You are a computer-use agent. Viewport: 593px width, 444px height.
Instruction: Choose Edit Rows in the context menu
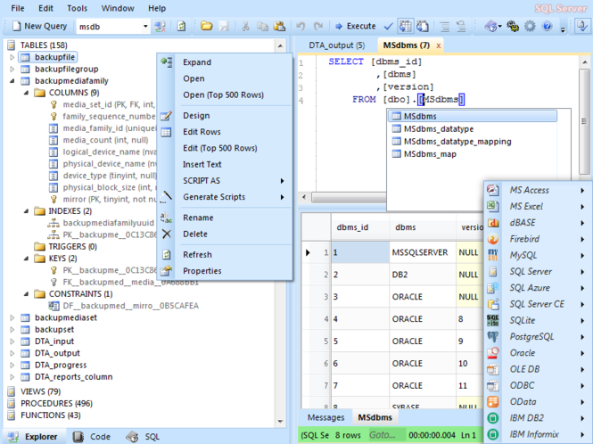click(x=225, y=132)
